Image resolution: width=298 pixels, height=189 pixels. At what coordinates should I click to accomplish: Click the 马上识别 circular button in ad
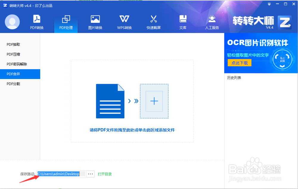pyautogui.click(x=282, y=60)
